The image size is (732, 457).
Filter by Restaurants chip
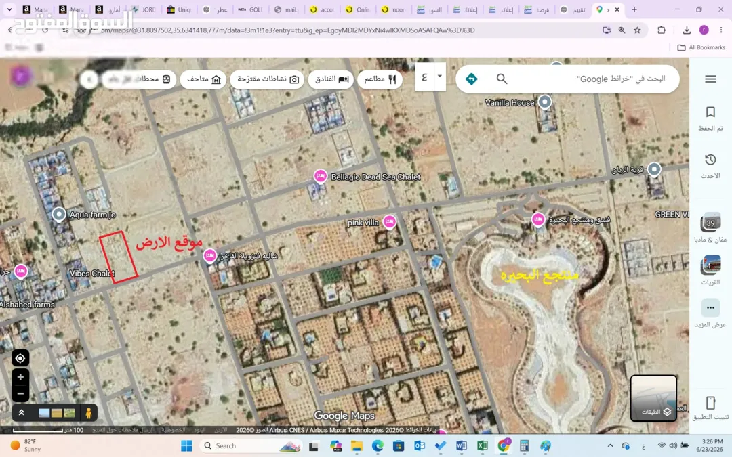pos(380,79)
